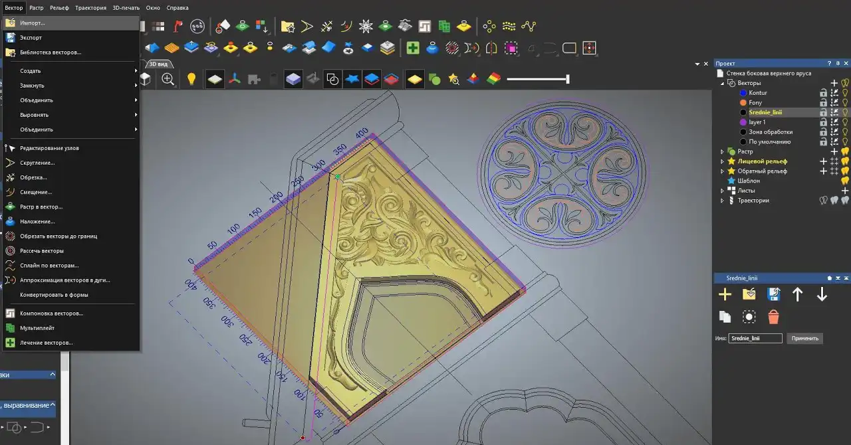Image resolution: width=851 pixels, height=445 pixels.
Task: Select the connected nodes polyline icon
Action: [x=529, y=27]
